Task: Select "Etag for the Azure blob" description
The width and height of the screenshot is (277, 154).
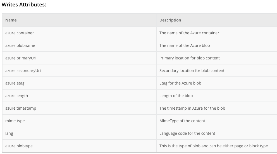Action: click(180, 83)
